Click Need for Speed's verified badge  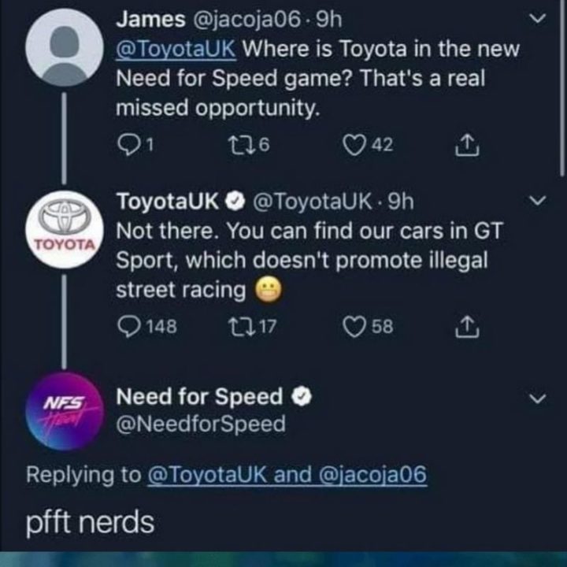(x=302, y=397)
